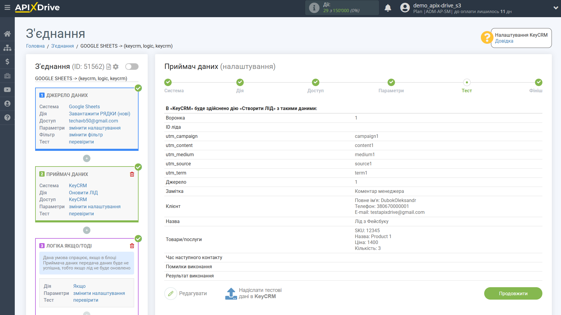Click the Продовжити button
The width and height of the screenshot is (561, 315).
point(513,293)
